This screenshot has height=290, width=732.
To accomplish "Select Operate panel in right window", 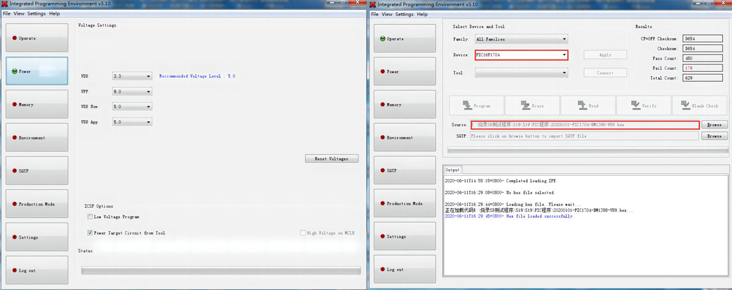I will (x=405, y=39).
